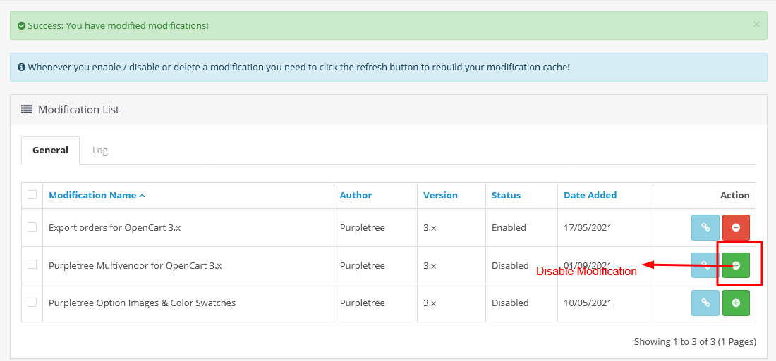Check the Export orders for OpenCart row

point(32,227)
